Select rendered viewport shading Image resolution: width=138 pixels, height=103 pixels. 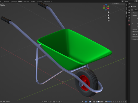tap(102, 102)
